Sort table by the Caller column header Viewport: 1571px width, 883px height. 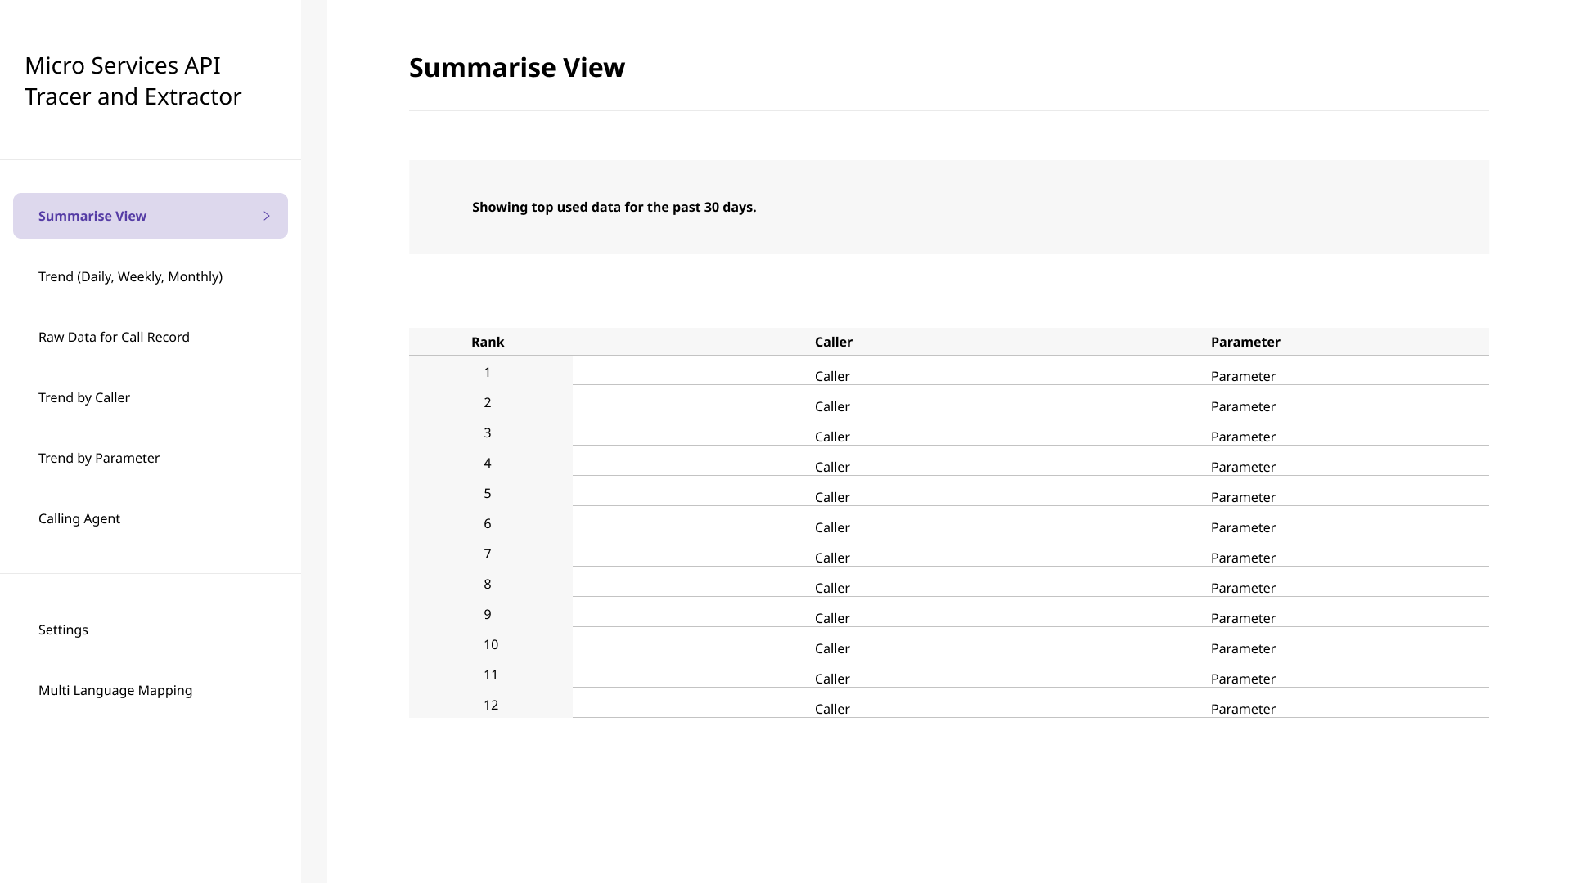point(833,342)
